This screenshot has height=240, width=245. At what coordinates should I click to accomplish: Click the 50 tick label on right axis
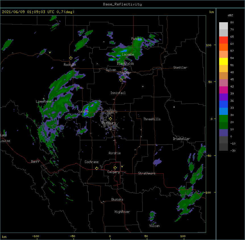(210, 82)
